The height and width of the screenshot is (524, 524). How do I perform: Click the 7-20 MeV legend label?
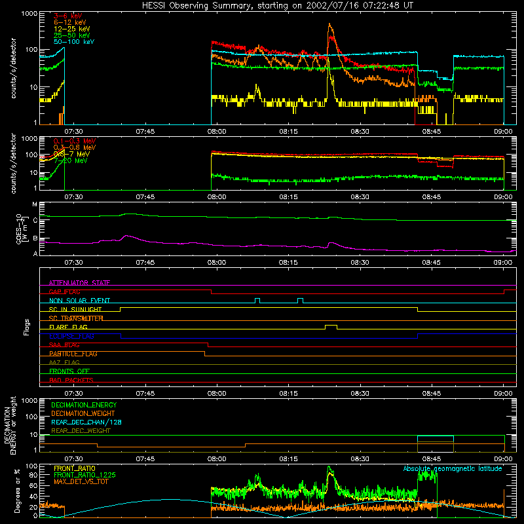[71, 160]
